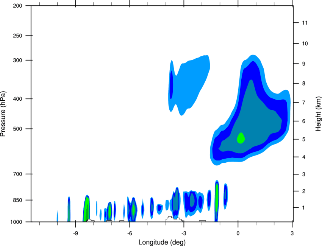
Task: Click the -3 longitude tick label
Action: [184, 234]
